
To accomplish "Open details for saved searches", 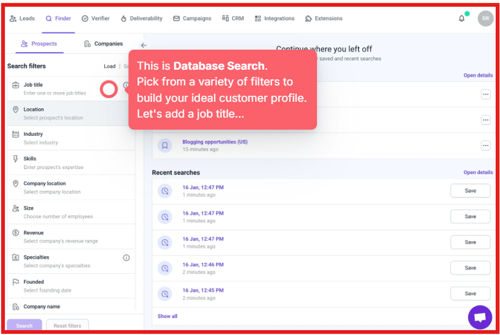I will click(478, 75).
